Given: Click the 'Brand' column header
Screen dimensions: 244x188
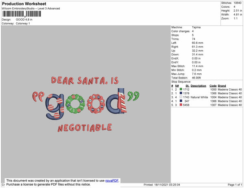Looking at the screenshot, I should (222, 86).
